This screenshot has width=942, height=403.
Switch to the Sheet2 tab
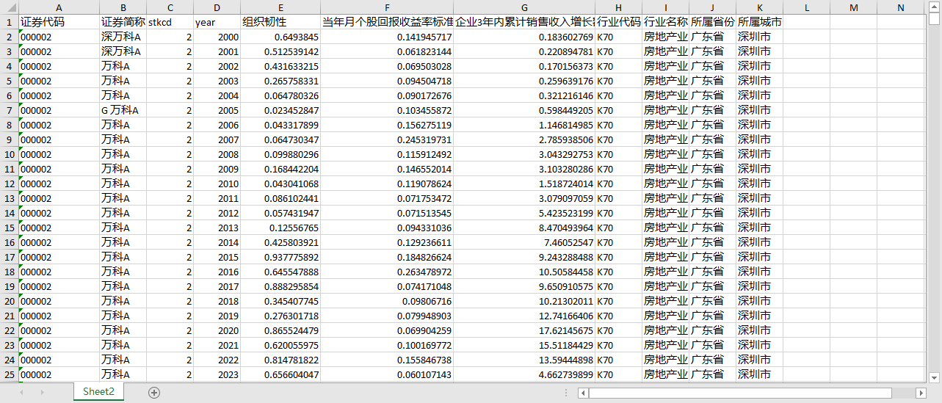(x=98, y=392)
